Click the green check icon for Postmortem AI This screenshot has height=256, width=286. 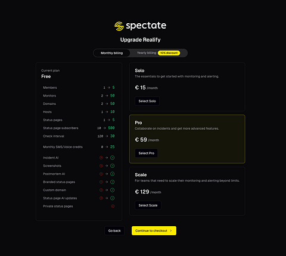pos(112,174)
